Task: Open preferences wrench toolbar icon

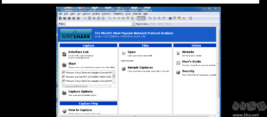Action: [184, 18]
